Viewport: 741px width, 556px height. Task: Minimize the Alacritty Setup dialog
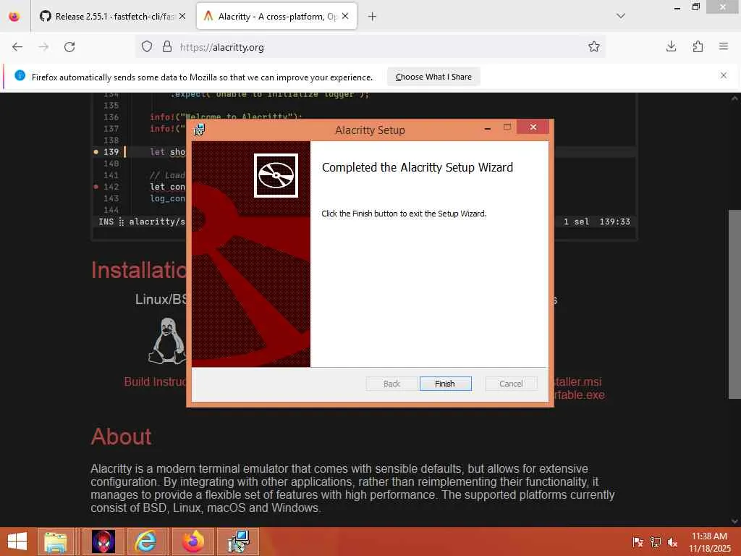coord(488,128)
